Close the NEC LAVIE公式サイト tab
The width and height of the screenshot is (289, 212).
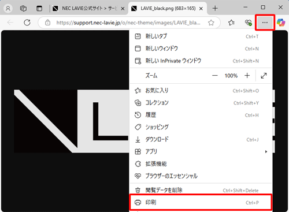123,9
